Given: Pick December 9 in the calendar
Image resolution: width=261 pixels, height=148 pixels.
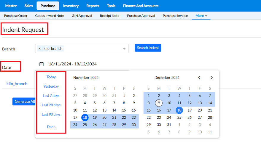Looking at the screenshot, I should pos(159,103).
